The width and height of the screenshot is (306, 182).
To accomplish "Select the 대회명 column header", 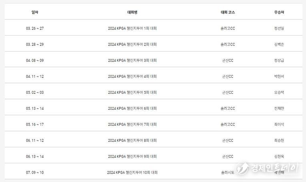I will click(132, 12).
